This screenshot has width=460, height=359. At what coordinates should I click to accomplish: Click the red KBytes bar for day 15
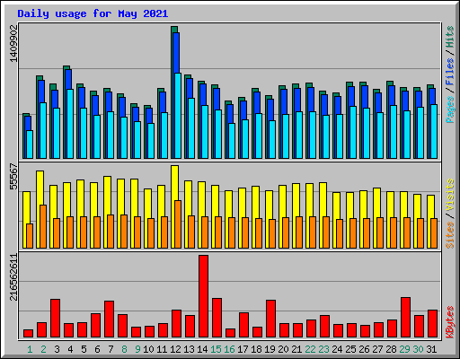click(217, 318)
